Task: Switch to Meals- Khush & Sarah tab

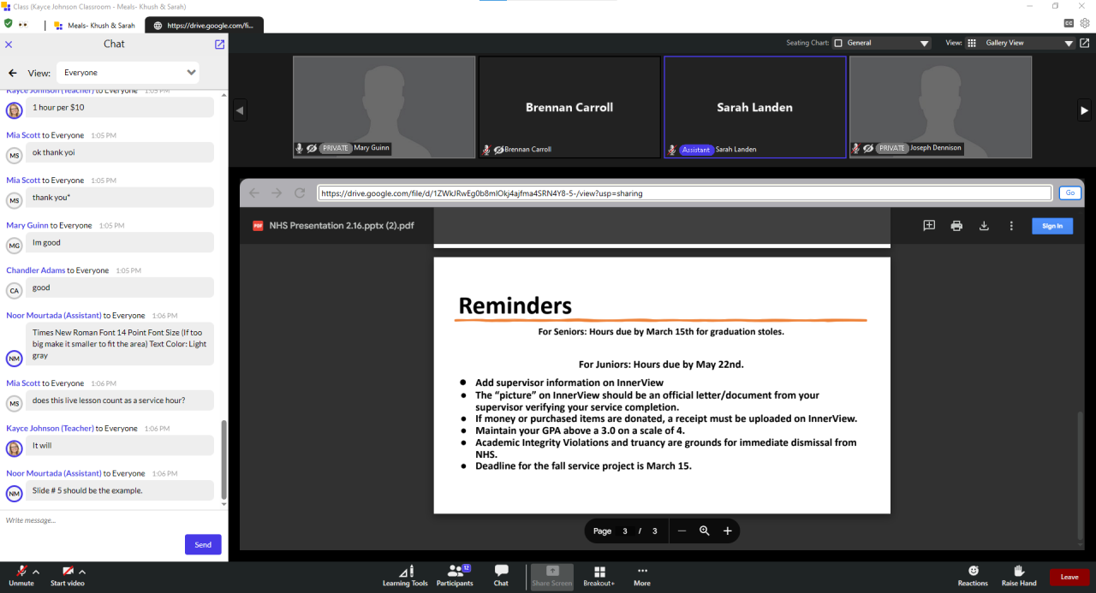Action: (x=95, y=26)
